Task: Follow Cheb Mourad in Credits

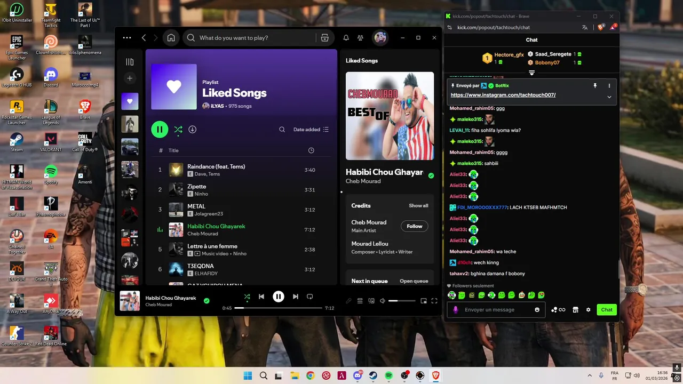Action: [x=415, y=226]
